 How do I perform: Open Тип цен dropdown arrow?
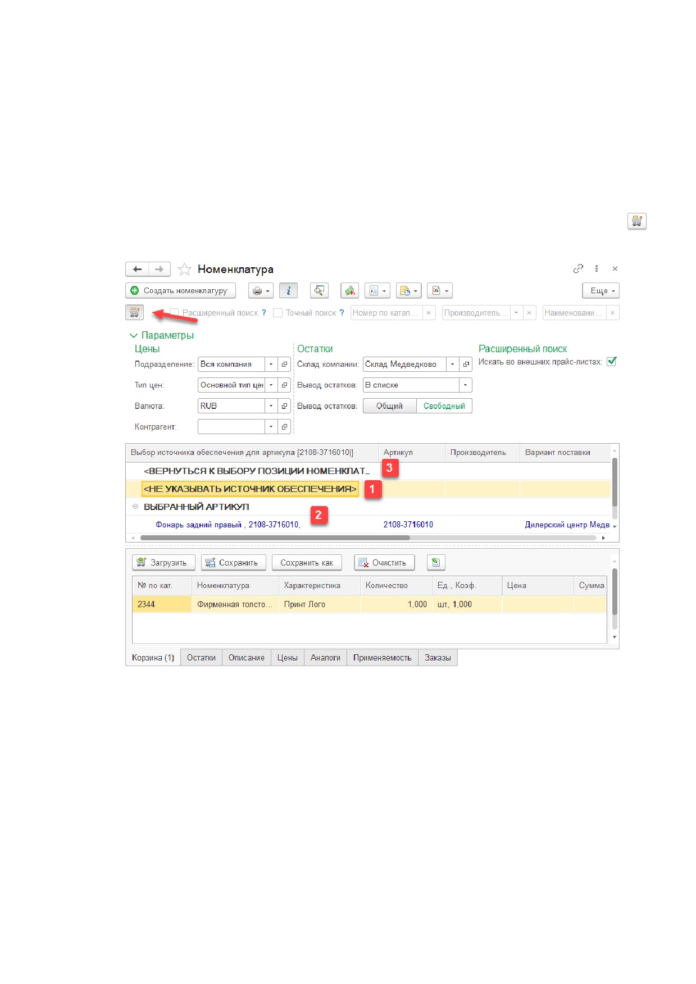(271, 385)
